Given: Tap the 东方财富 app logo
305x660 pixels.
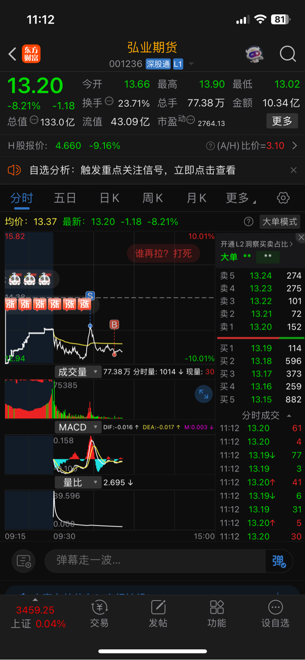Looking at the screenshot, I should tap(31, 54).
